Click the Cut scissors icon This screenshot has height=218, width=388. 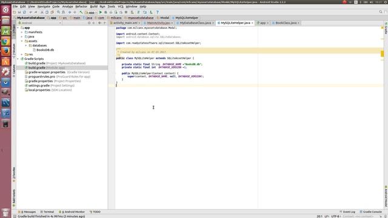coord(42,12)
